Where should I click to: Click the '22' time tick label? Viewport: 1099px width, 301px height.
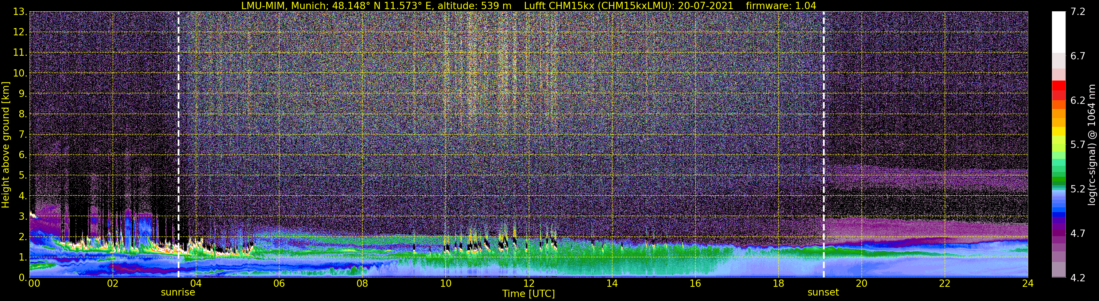[945, 284]
